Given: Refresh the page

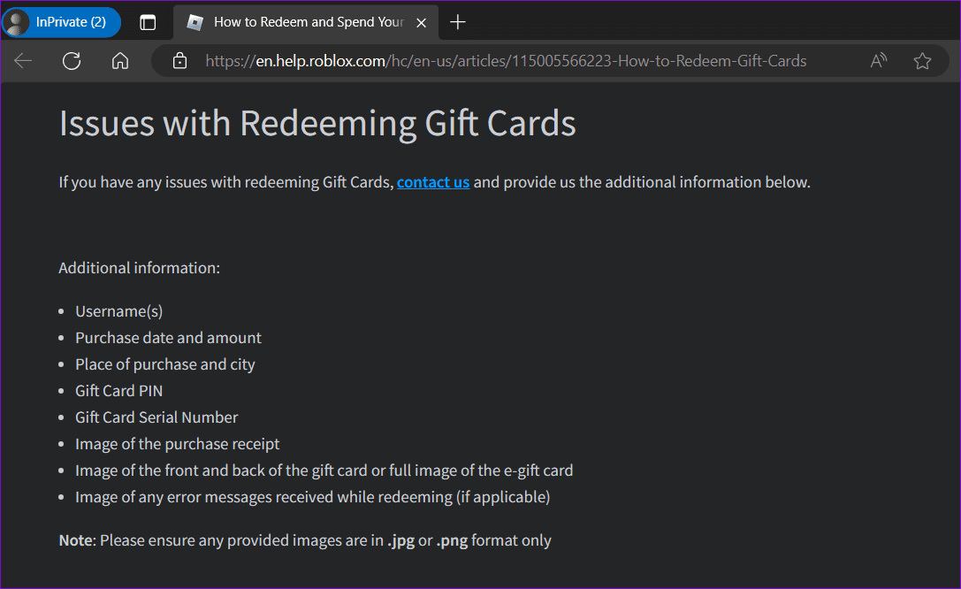Looking at the screenshot, I should (72, 61).
